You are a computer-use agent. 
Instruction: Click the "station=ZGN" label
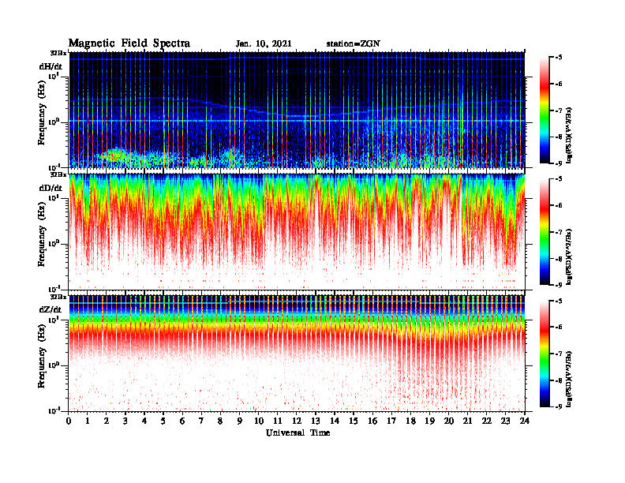pyautogui.click(x=354, y=44)
